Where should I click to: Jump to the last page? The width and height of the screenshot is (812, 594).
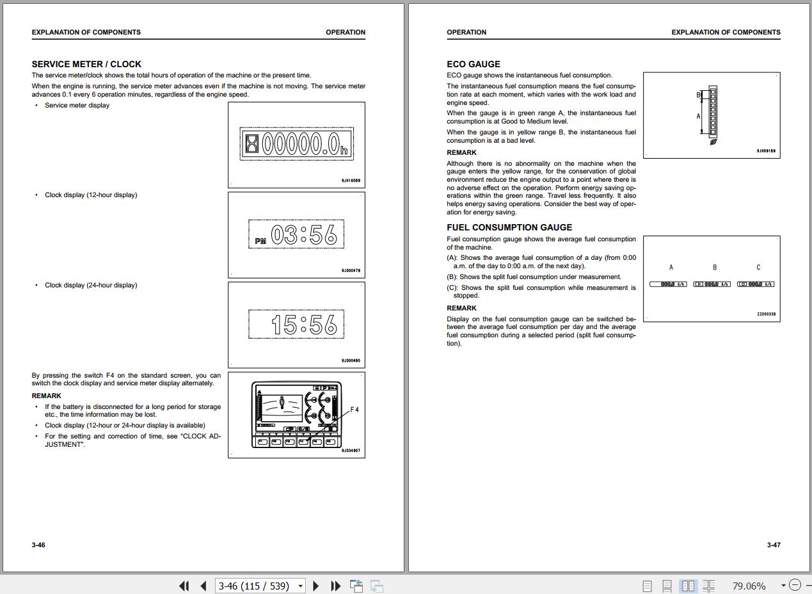(335, 586)
